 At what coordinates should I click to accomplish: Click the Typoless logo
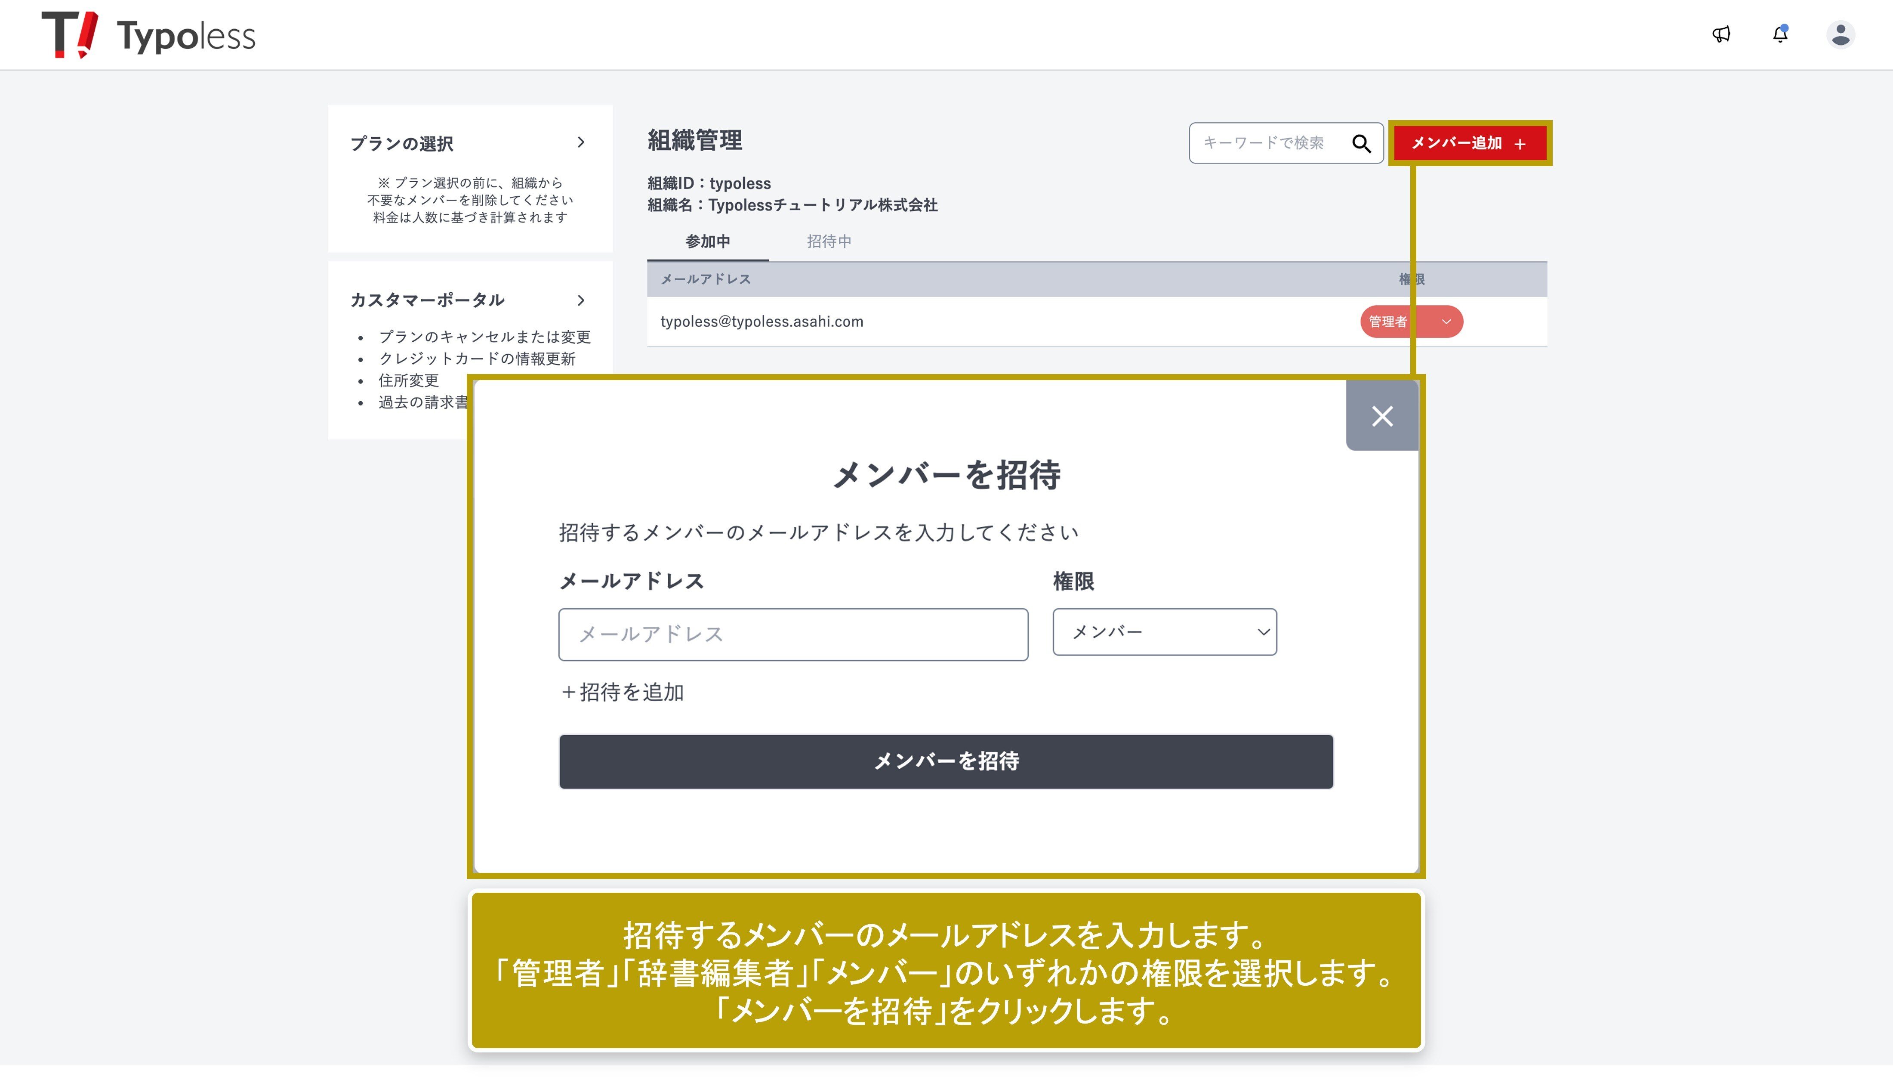pos(148,35)
